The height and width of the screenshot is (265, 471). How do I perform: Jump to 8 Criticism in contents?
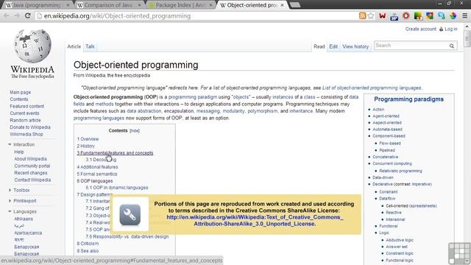click(88, 244)
